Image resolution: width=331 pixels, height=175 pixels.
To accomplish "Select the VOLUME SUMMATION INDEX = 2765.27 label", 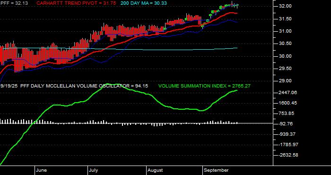I will (204, 86).
